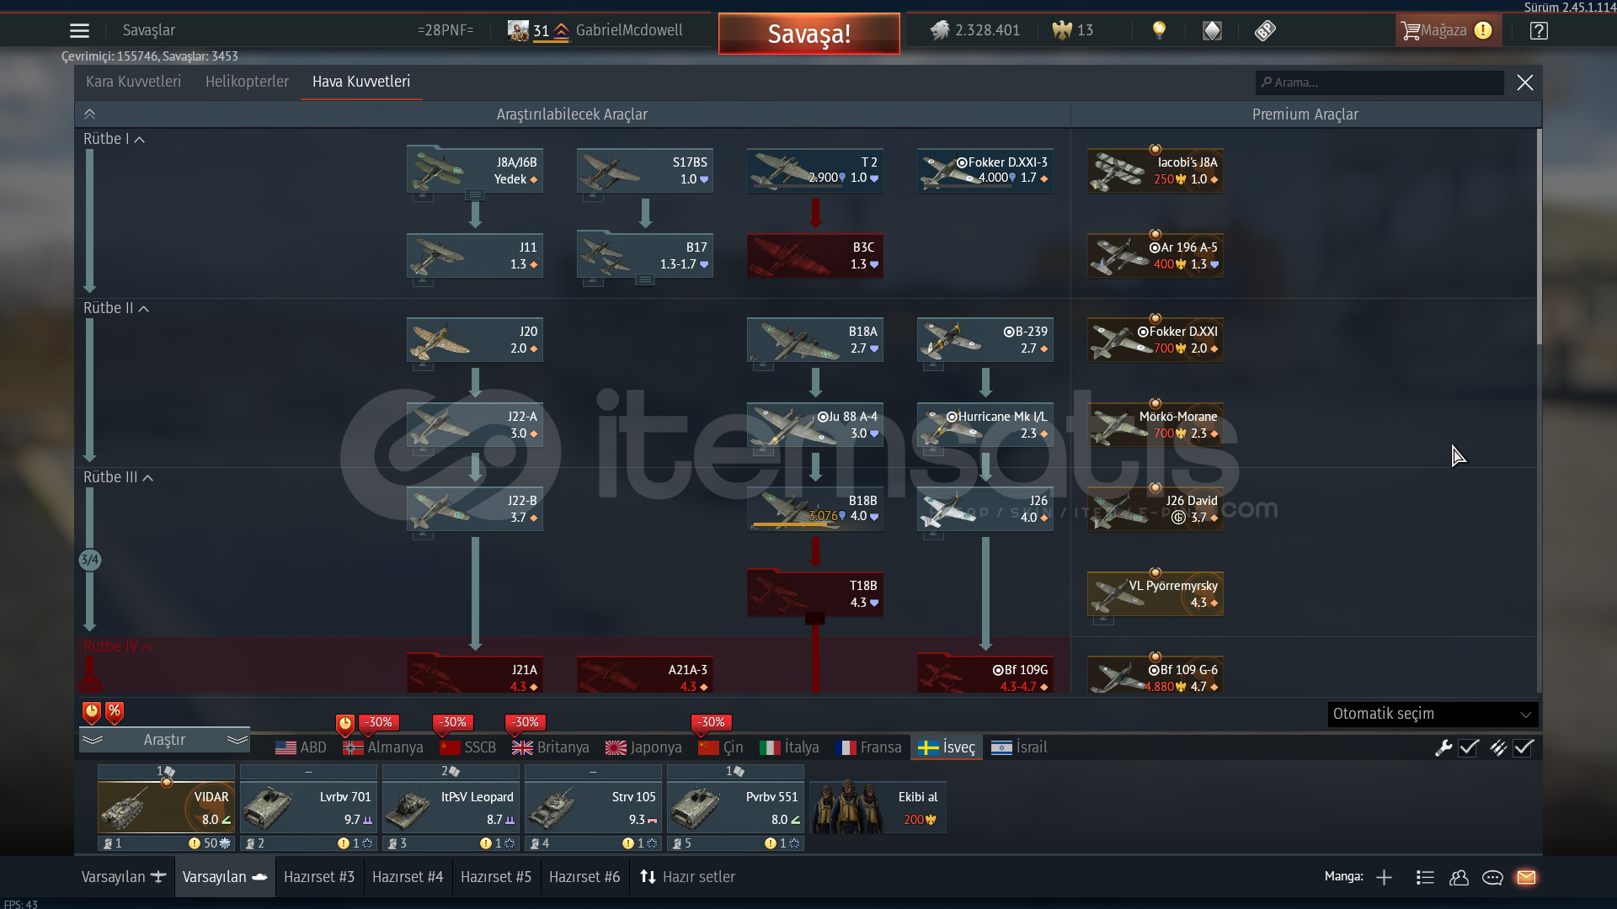Open the help question mark icon
This screenshot has width=1617, height=909.
[1539, 31]
